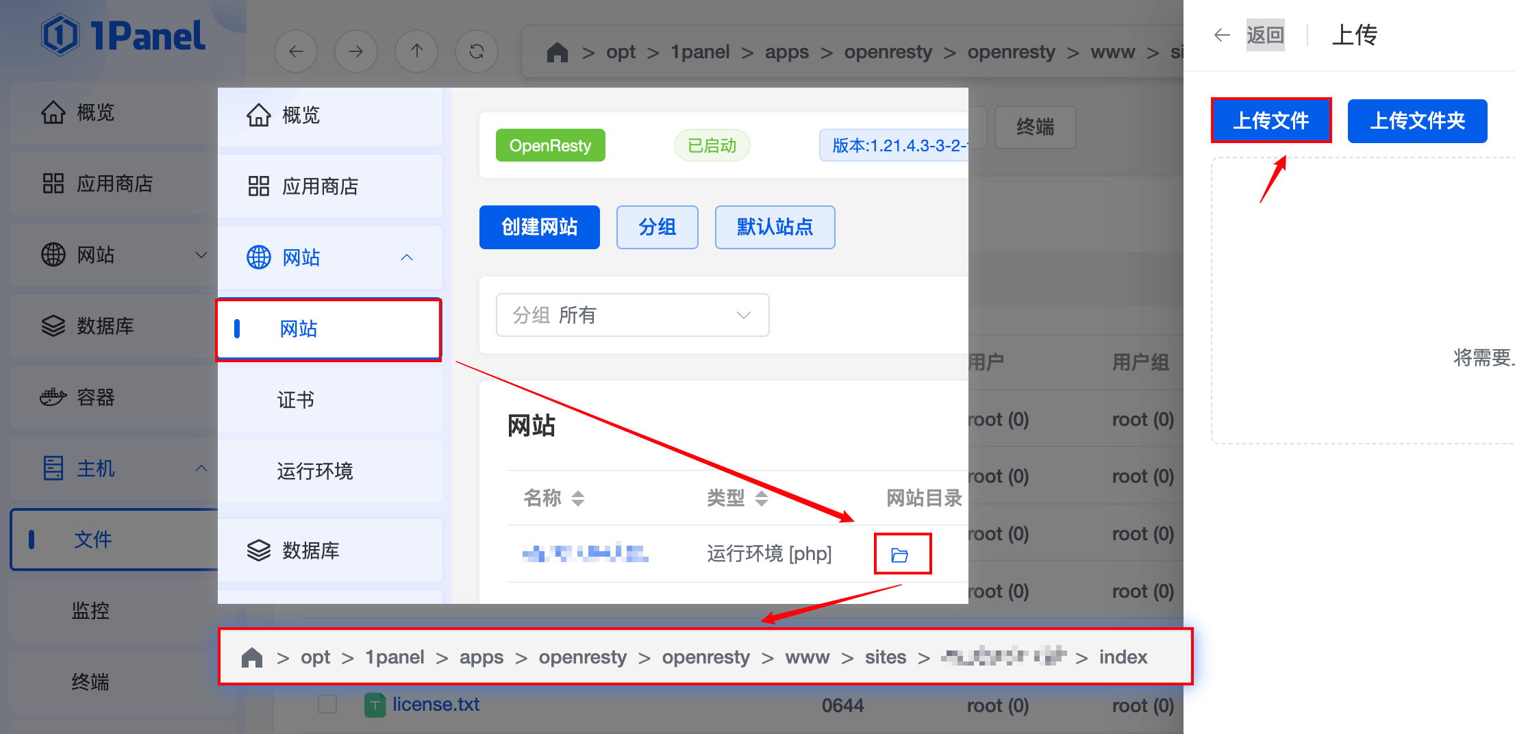
Task: Select 文件 in the host submenu
Action: (114, 540)
